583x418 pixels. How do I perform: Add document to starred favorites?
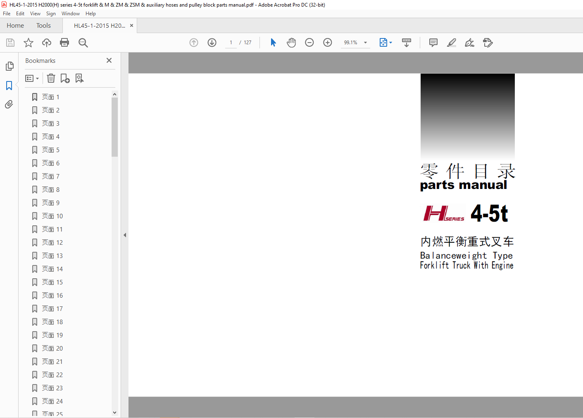point(29,43)
